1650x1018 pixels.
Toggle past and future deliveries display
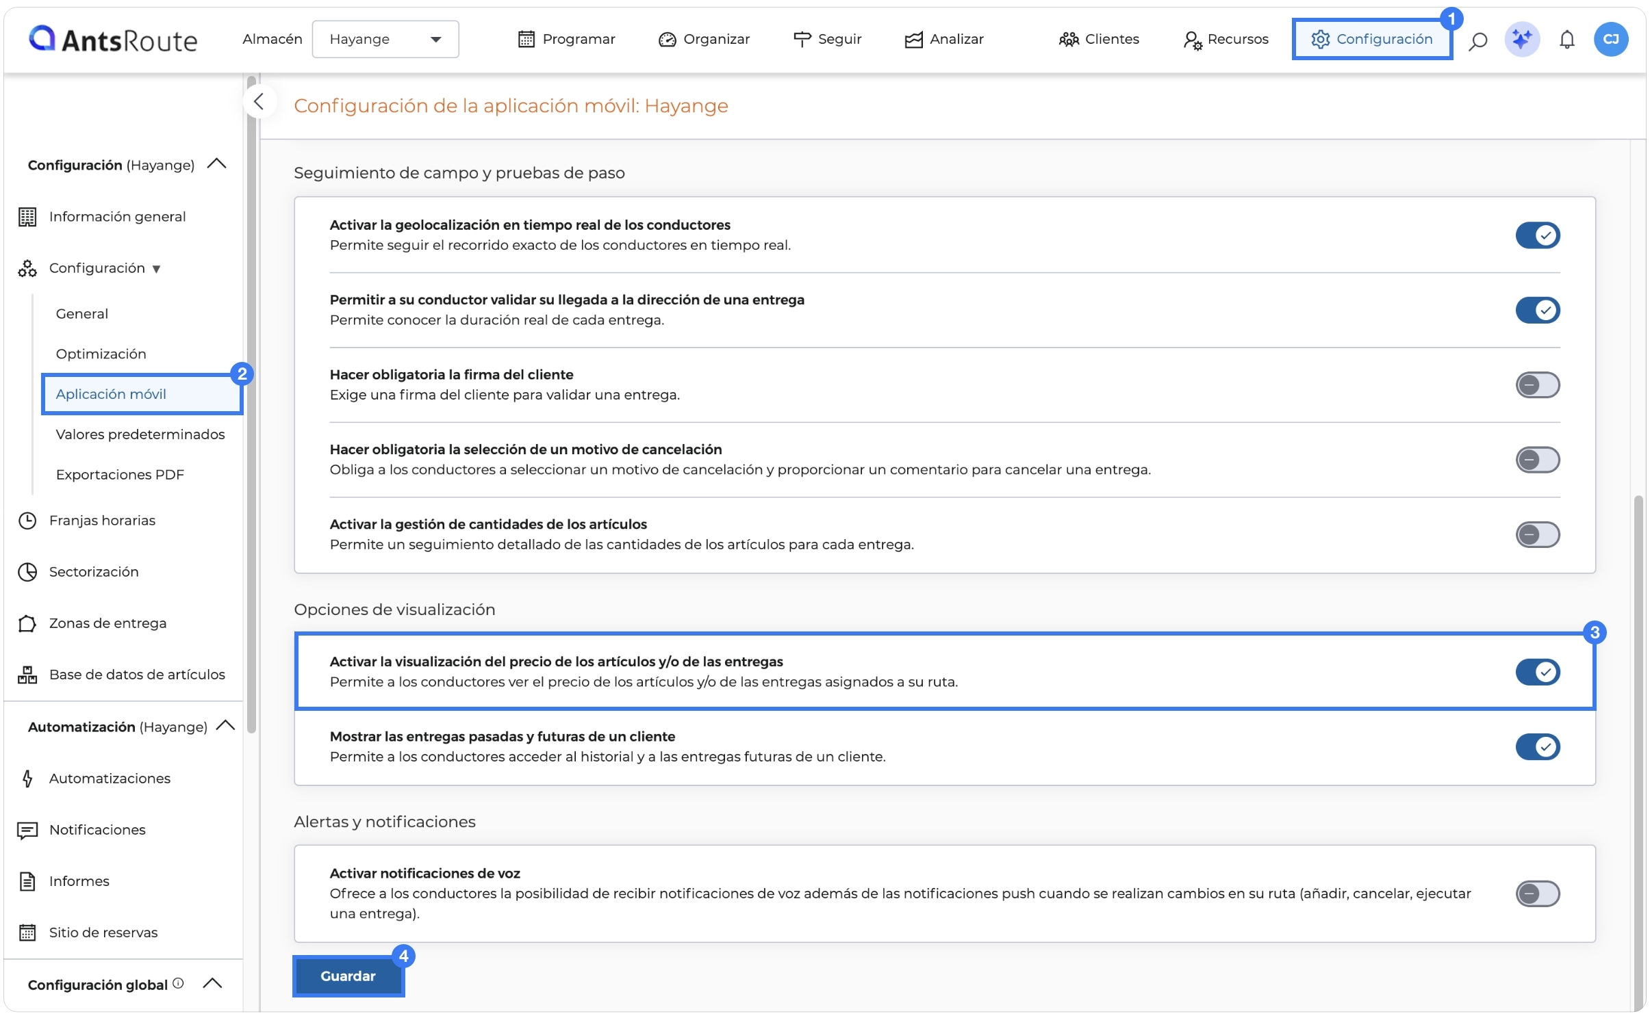coord(1536,746)
